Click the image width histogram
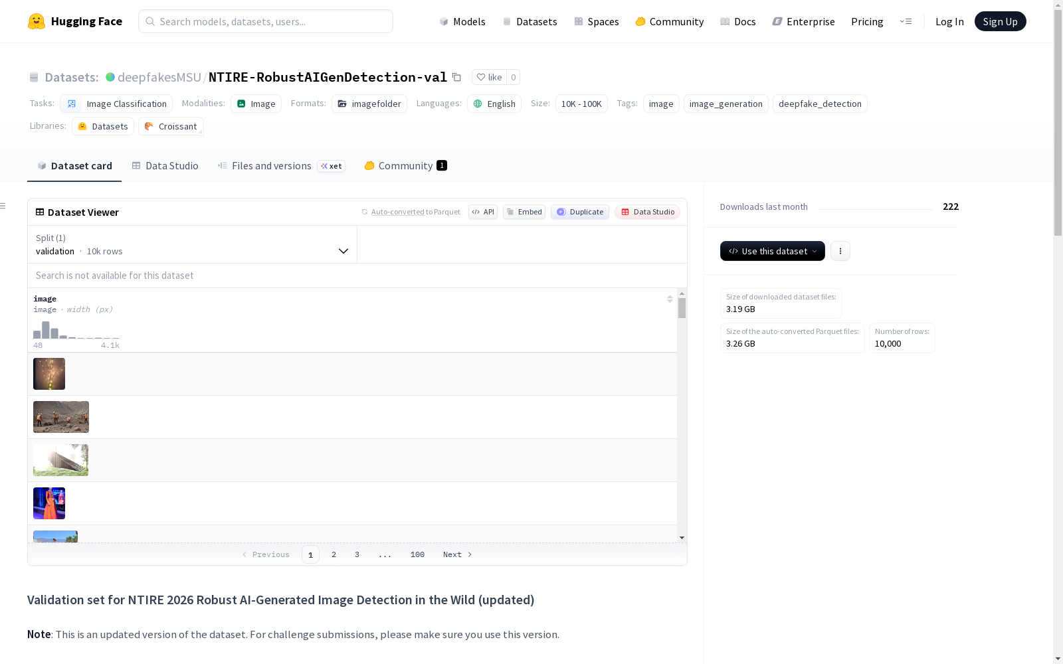Screen dimensions: 1063x664 tap(76, 330)
